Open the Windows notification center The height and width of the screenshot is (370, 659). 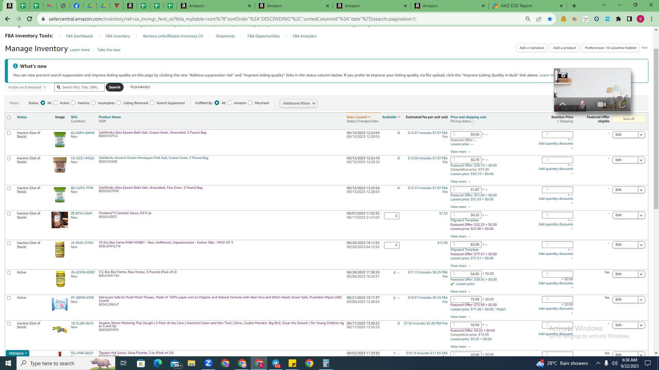coord(648,363)
